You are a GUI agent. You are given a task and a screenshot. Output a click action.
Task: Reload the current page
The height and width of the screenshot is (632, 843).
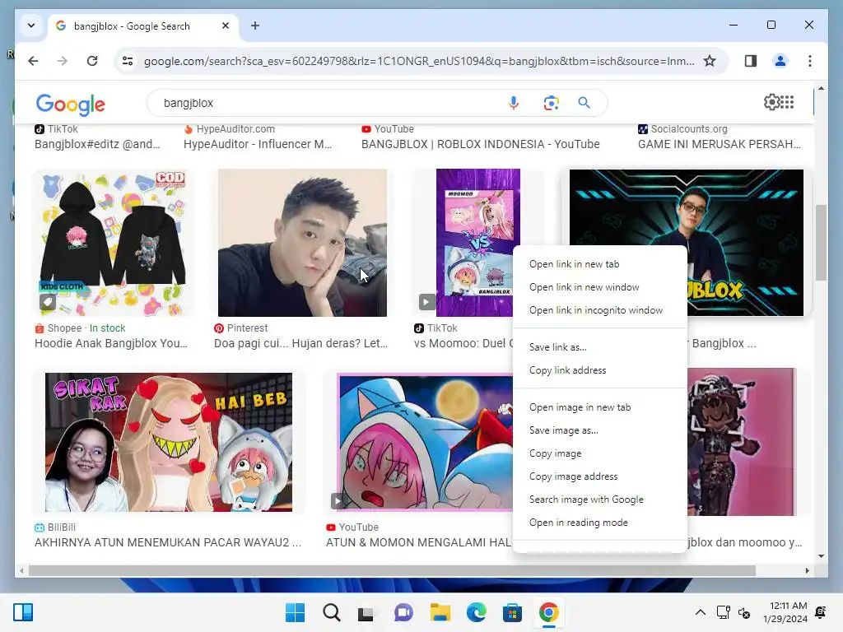click(92, 61)
